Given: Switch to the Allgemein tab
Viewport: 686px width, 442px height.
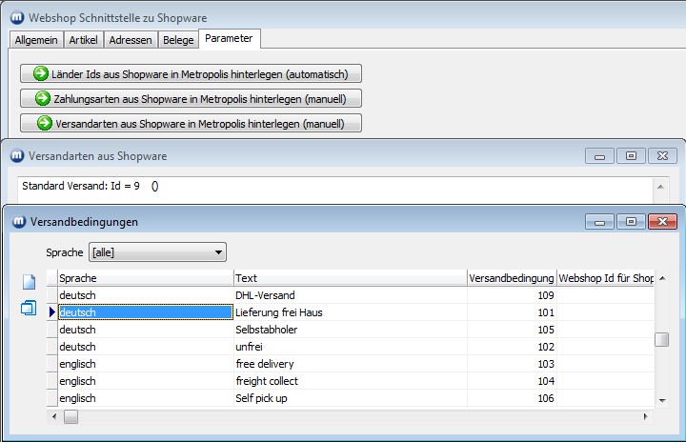Looking at the screenshot, I should 37,39.
